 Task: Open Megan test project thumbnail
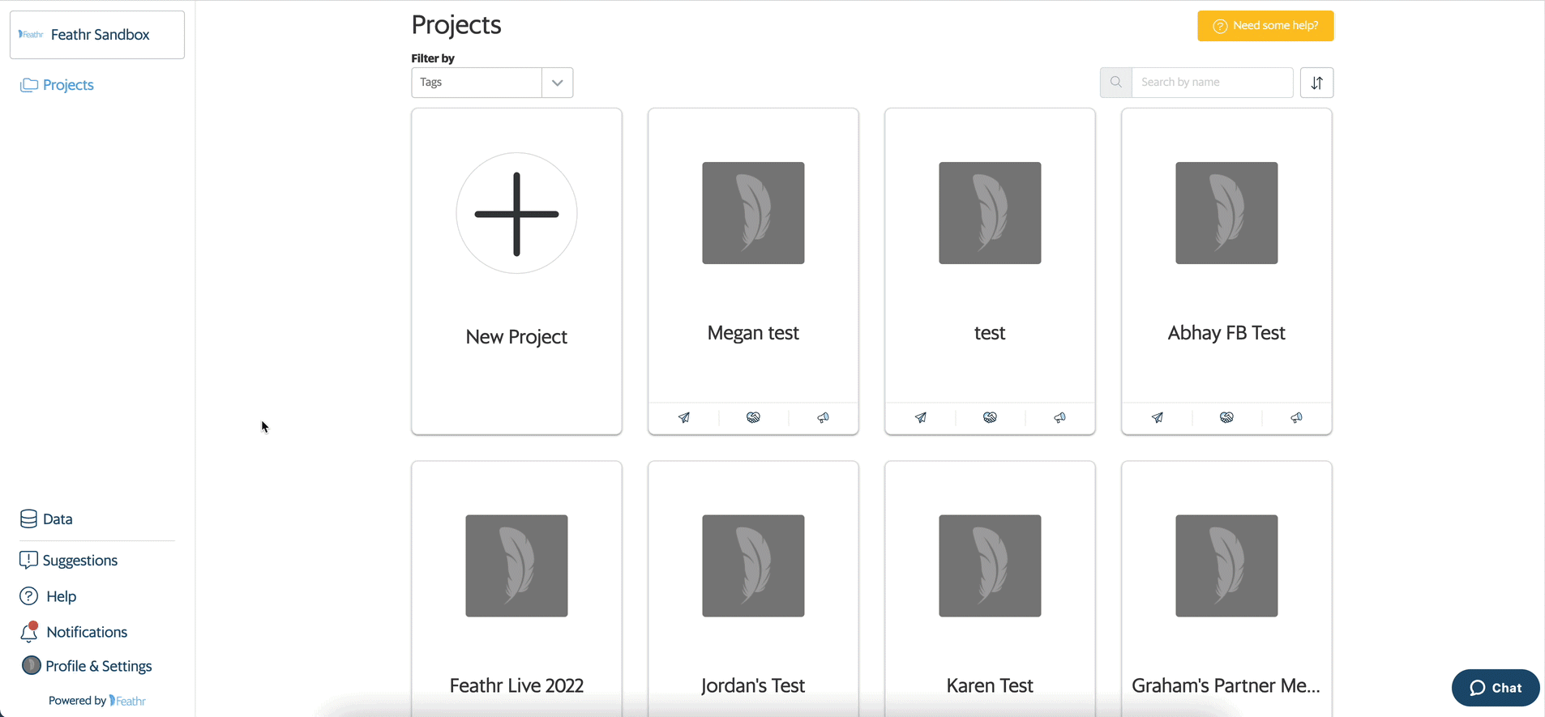(753, 213)
